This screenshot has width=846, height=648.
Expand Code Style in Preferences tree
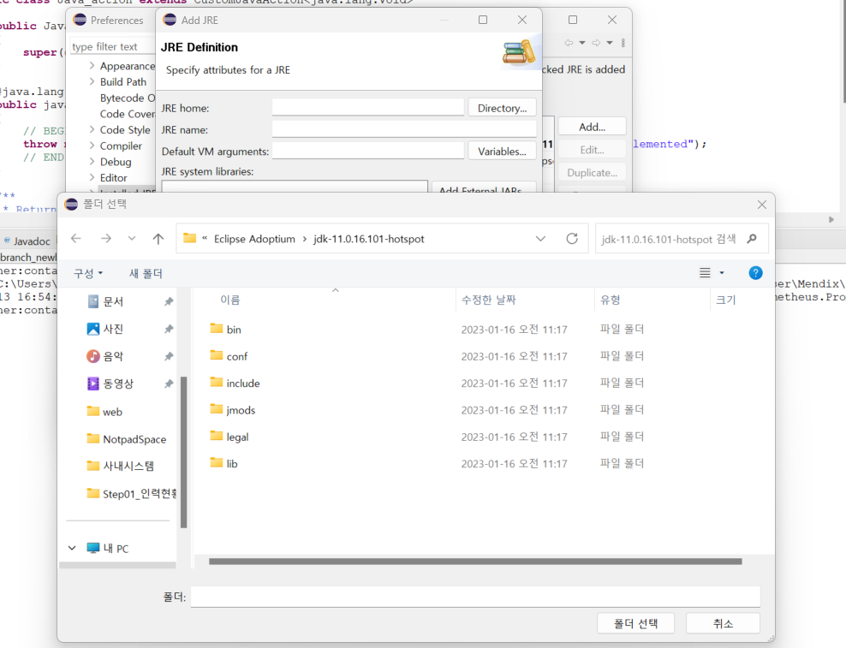coord(92,129)
